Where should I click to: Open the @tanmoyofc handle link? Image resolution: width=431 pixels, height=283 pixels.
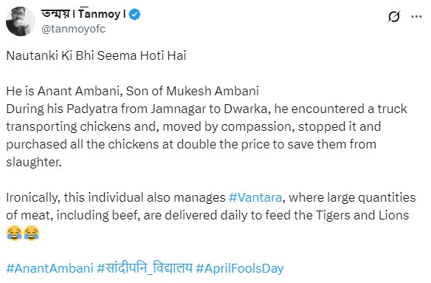point(73,29)
